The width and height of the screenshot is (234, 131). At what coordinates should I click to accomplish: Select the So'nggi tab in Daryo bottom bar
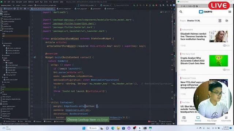click(x=184, y=119)
